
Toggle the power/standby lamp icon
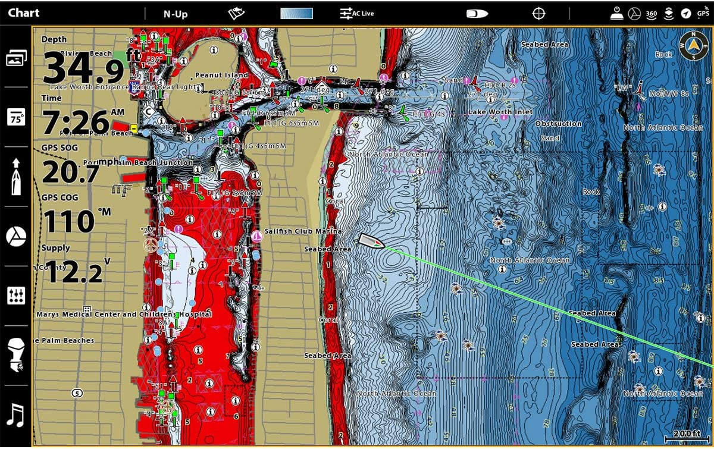(x=616, y=12)
